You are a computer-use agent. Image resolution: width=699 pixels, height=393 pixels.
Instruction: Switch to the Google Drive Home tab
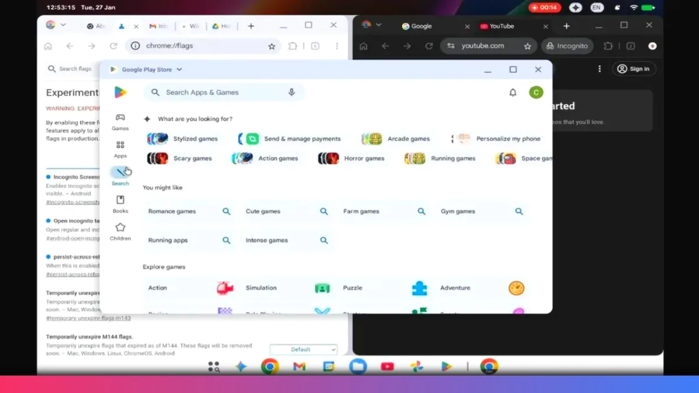(221, 26)
